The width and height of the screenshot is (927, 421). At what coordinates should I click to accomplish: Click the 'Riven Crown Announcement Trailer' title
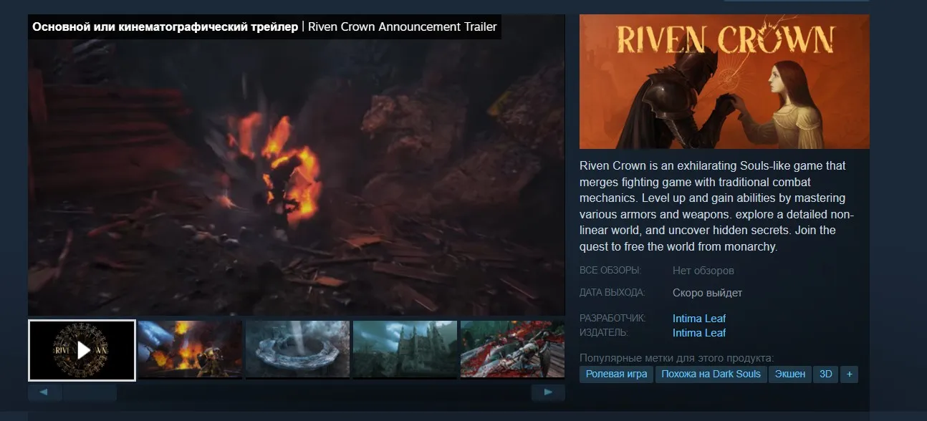tap(402, 27)
